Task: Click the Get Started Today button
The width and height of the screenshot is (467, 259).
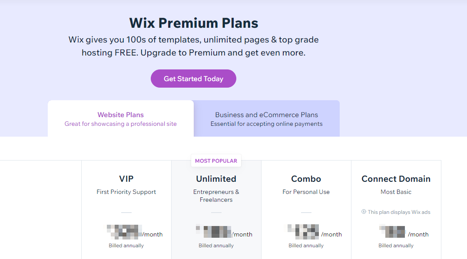Action: (x=193, y=79)
